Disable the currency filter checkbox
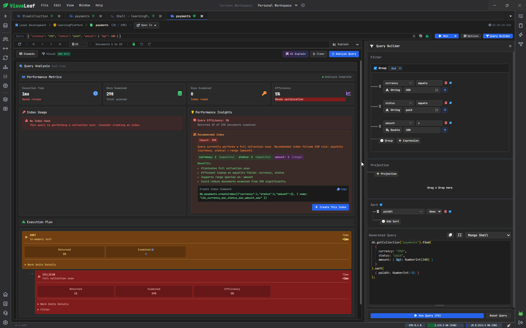Viewport: 526px width, 328px height. pyautogui.click(x=450, y=83)
